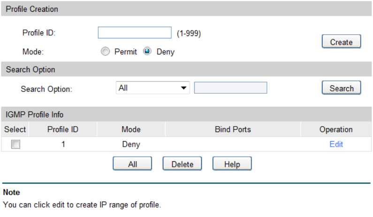Select the Deny mode radio button
Screen dimensions: 373x217
pyautogui.click(x=147, y=52)
